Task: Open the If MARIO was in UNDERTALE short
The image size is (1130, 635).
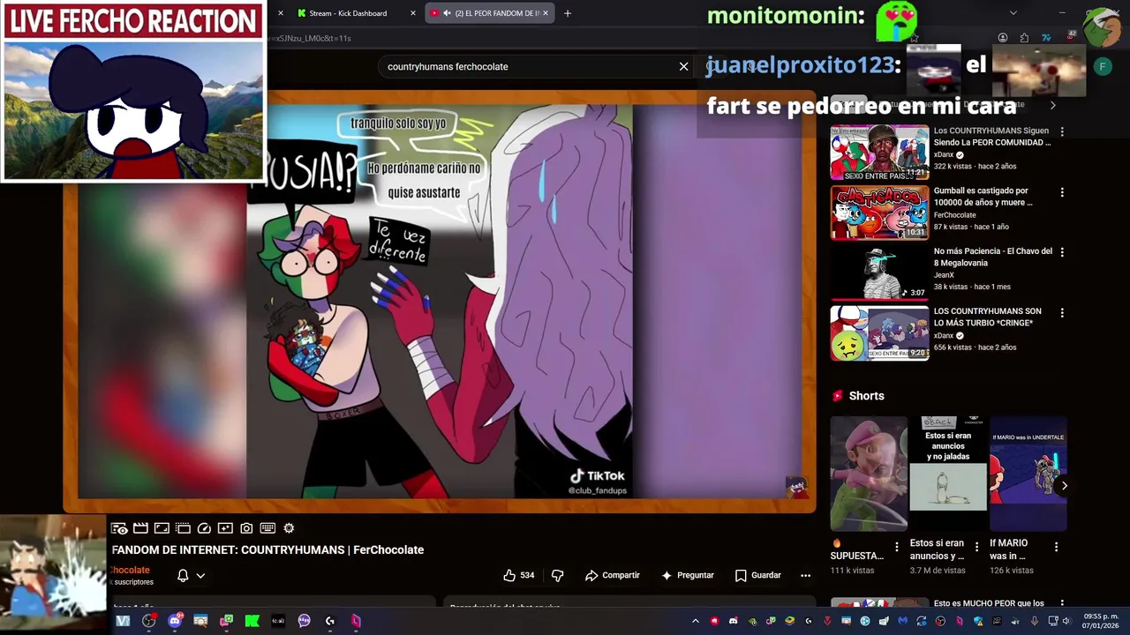Action: click(1028, 474)
